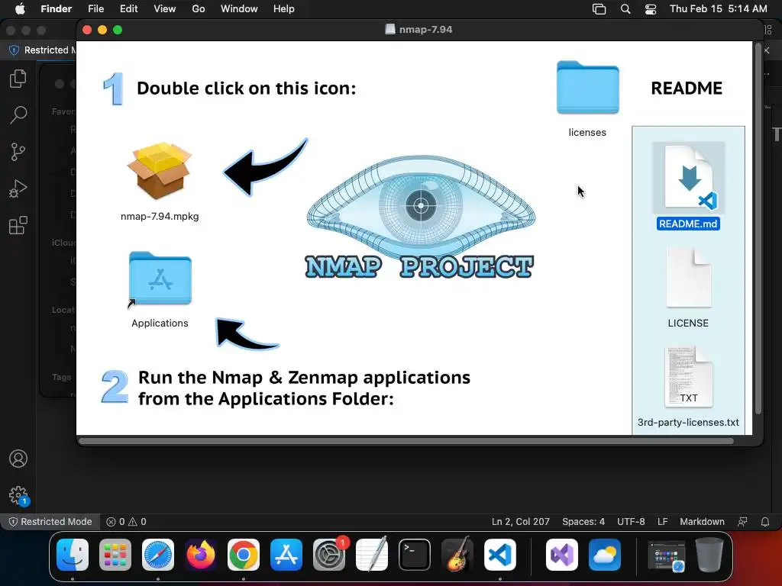Open VS Code Accounts menu
This screenshot has width=782, height=586.
18,459
